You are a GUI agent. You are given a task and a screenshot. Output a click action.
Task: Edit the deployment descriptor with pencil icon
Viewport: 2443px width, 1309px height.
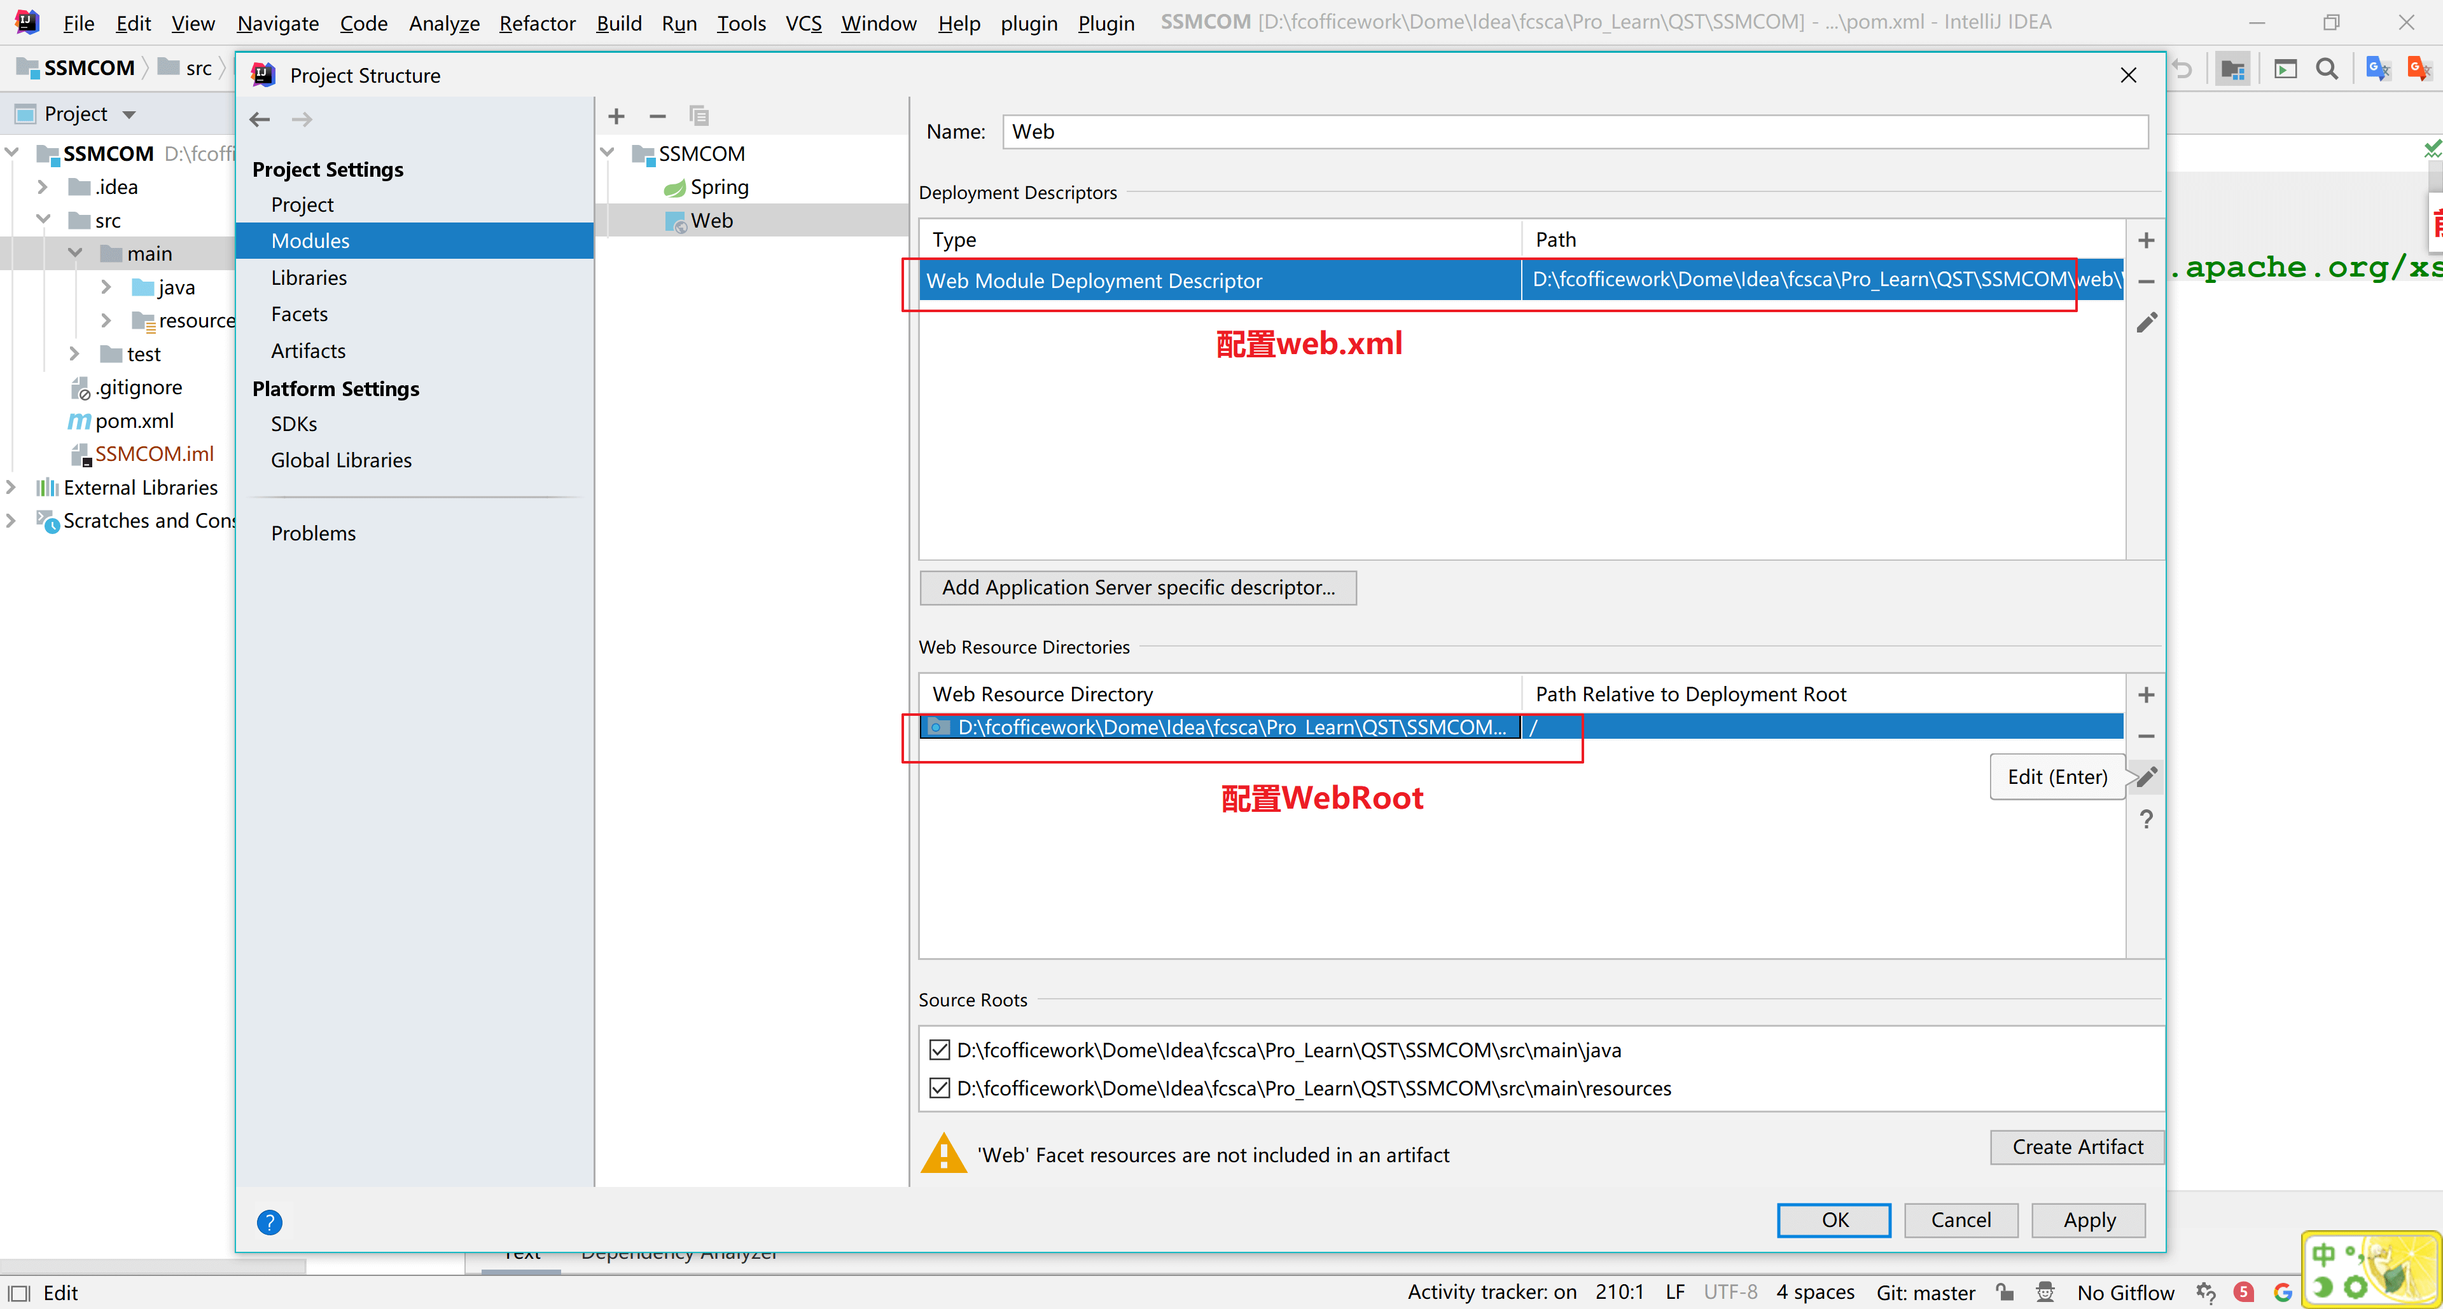click(x=2146, y=323)
